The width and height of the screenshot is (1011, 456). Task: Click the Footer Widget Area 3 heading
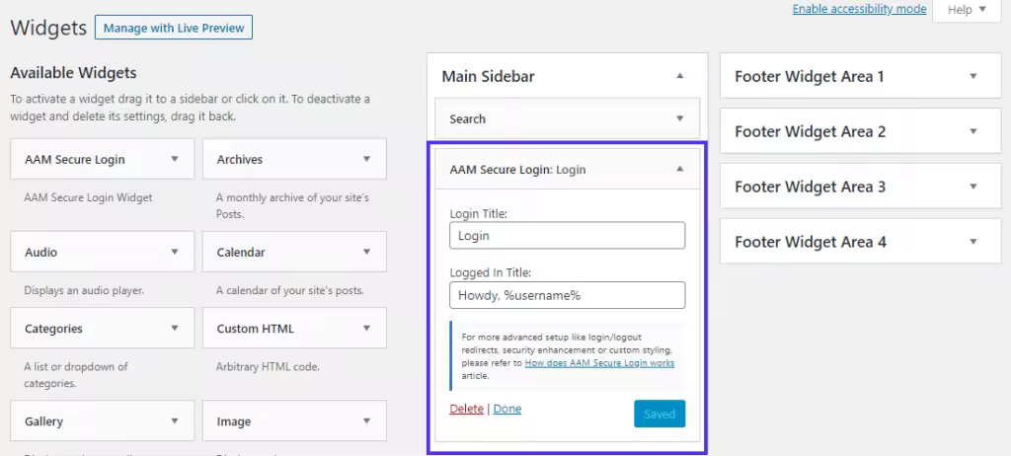pos(811,188)
